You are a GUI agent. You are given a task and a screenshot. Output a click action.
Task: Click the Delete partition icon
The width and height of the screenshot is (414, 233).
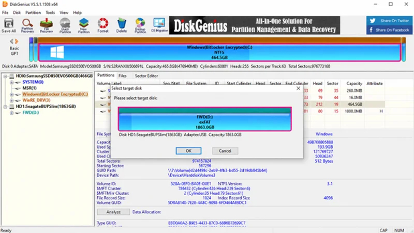[122, 25]
